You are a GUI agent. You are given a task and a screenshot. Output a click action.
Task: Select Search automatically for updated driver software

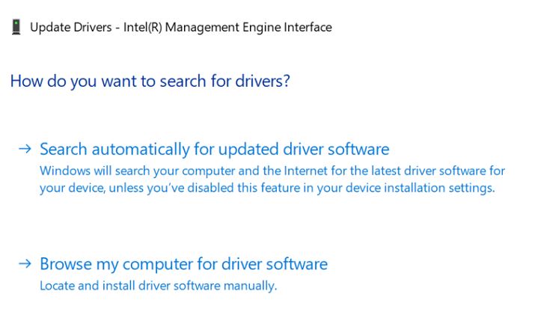click(214, 149)
